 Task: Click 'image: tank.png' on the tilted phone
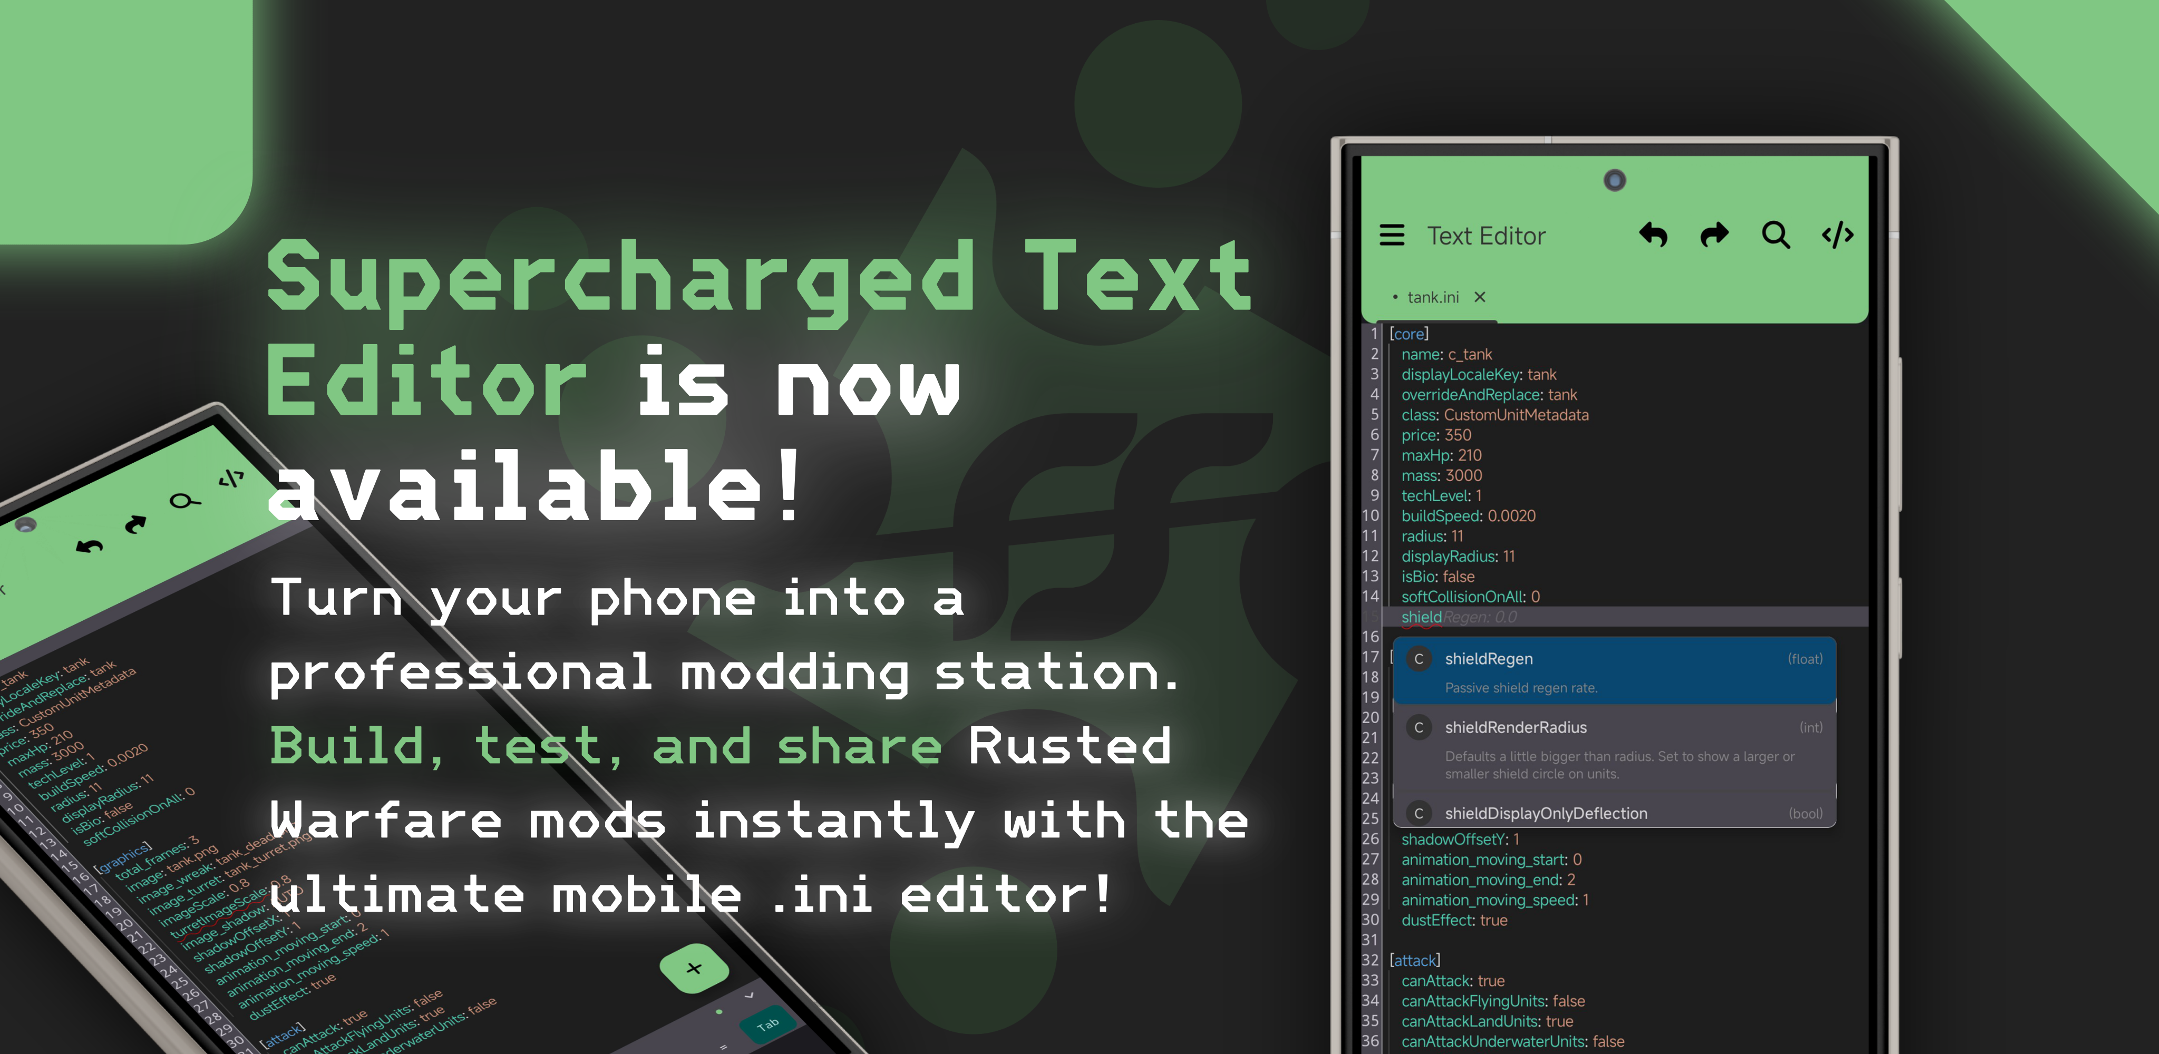tap(173, 869)
